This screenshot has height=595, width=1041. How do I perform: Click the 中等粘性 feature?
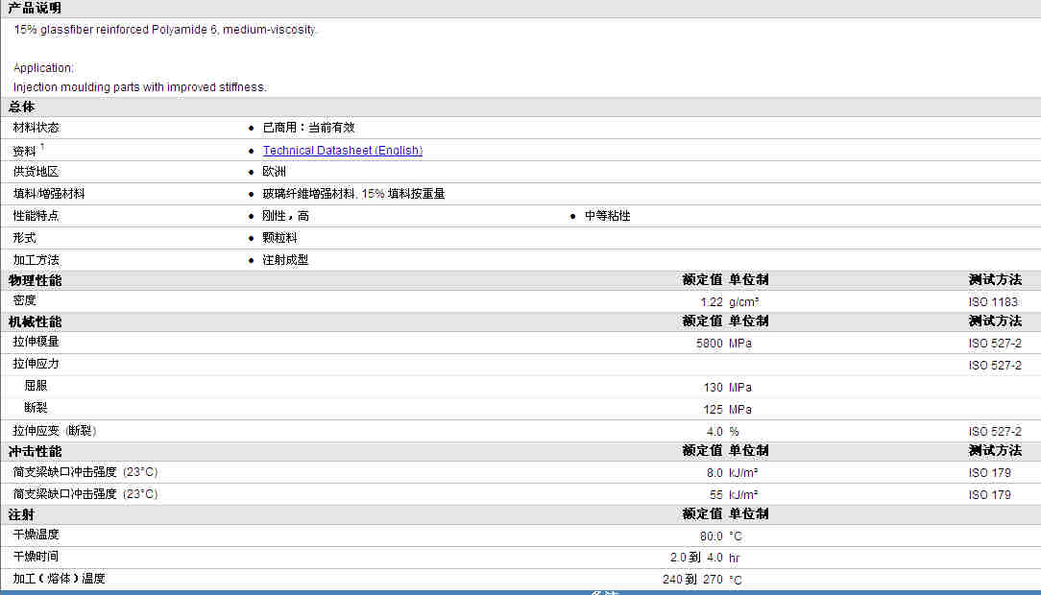tap(608, 216)
